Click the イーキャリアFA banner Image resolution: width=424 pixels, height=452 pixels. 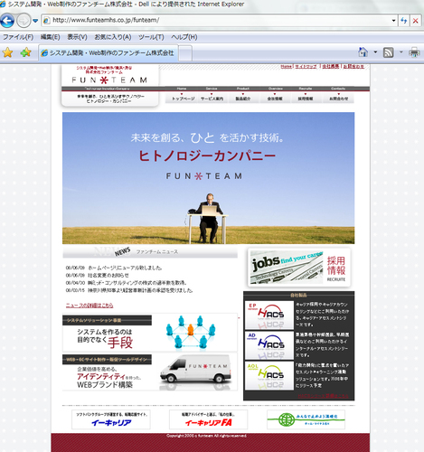[x=208, y=419]
